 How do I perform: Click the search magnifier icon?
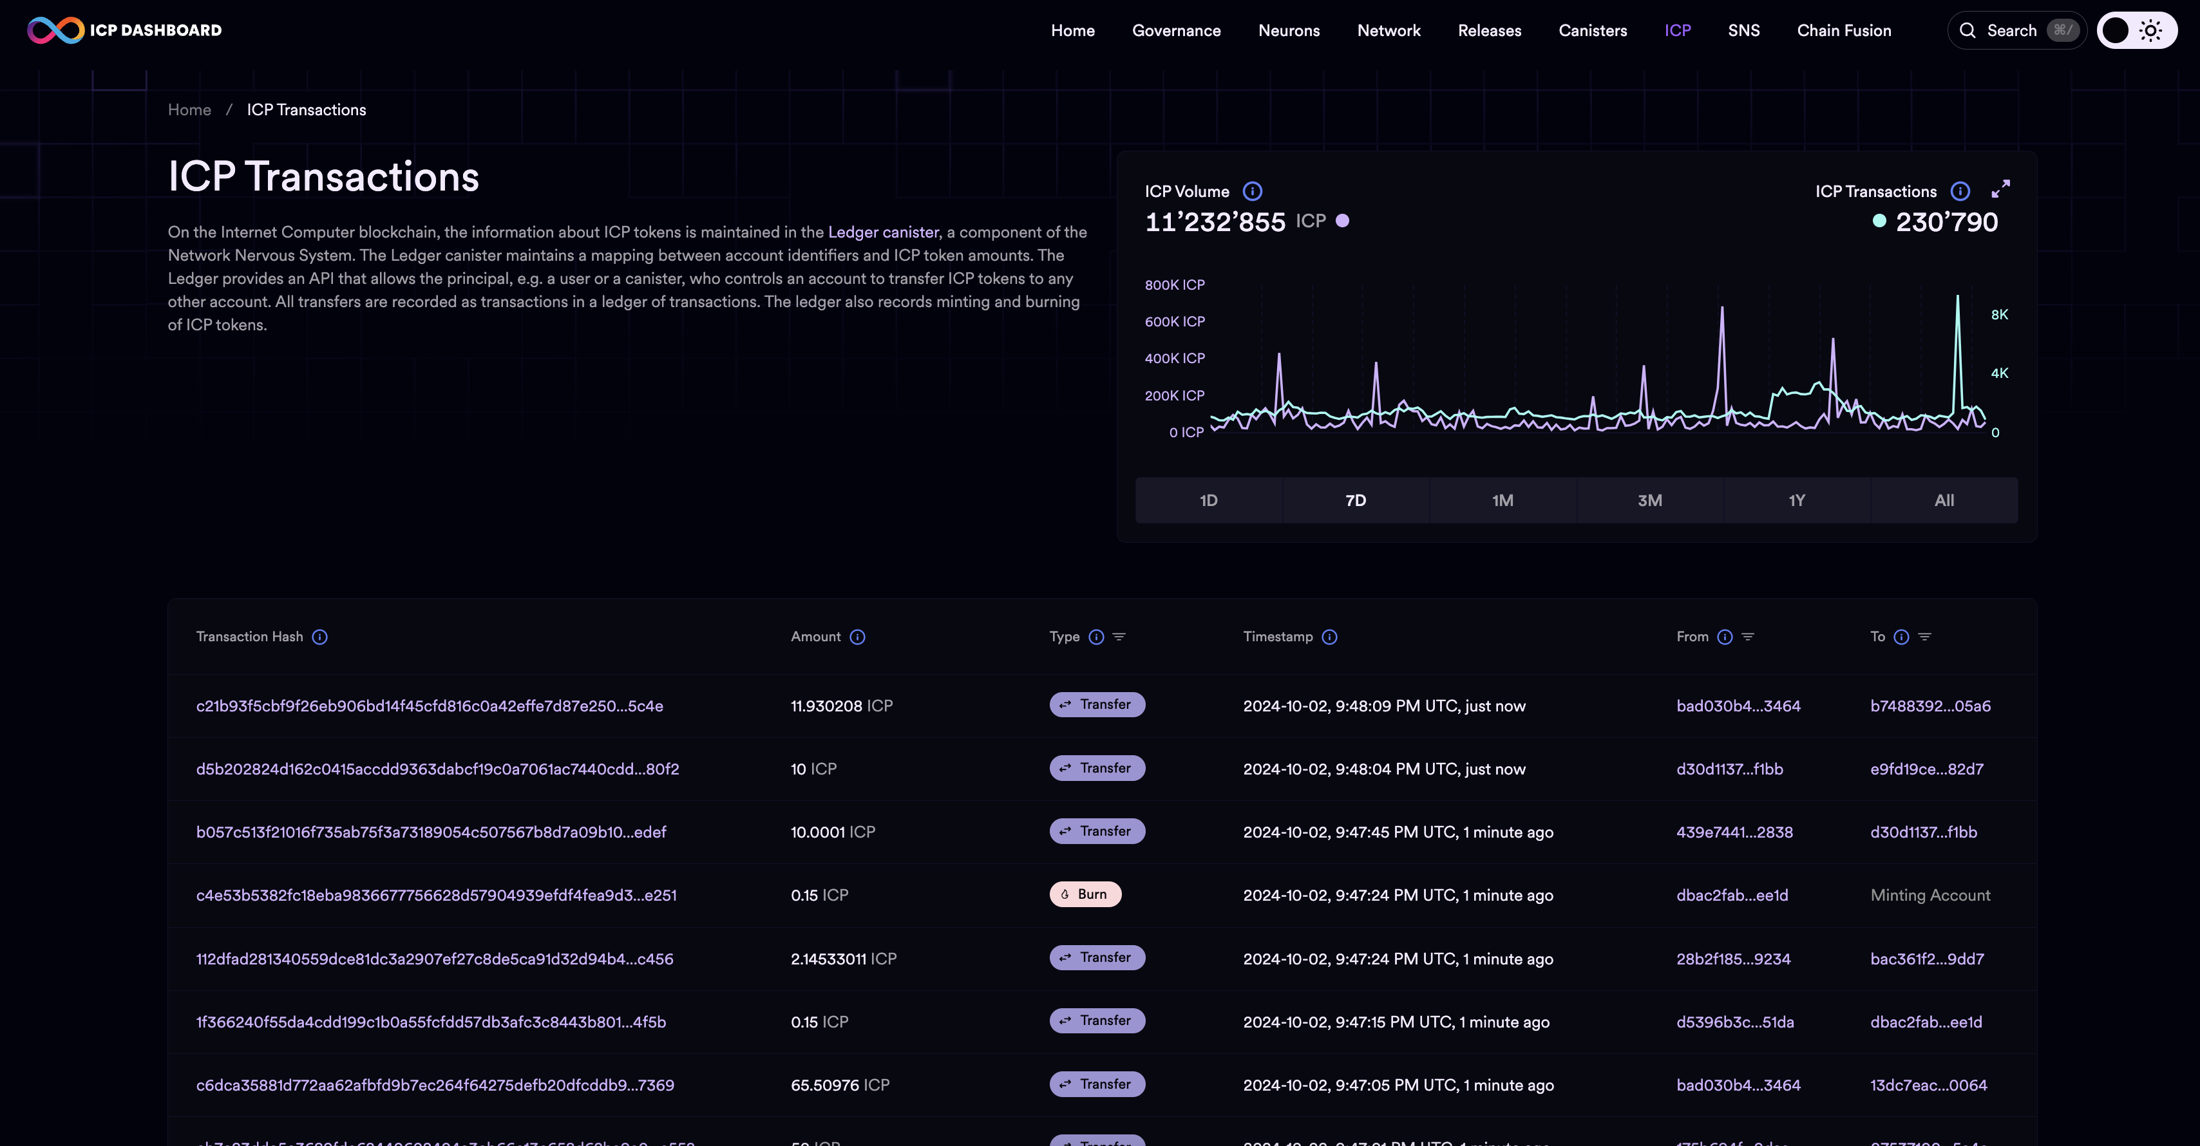coord(1967,31)
